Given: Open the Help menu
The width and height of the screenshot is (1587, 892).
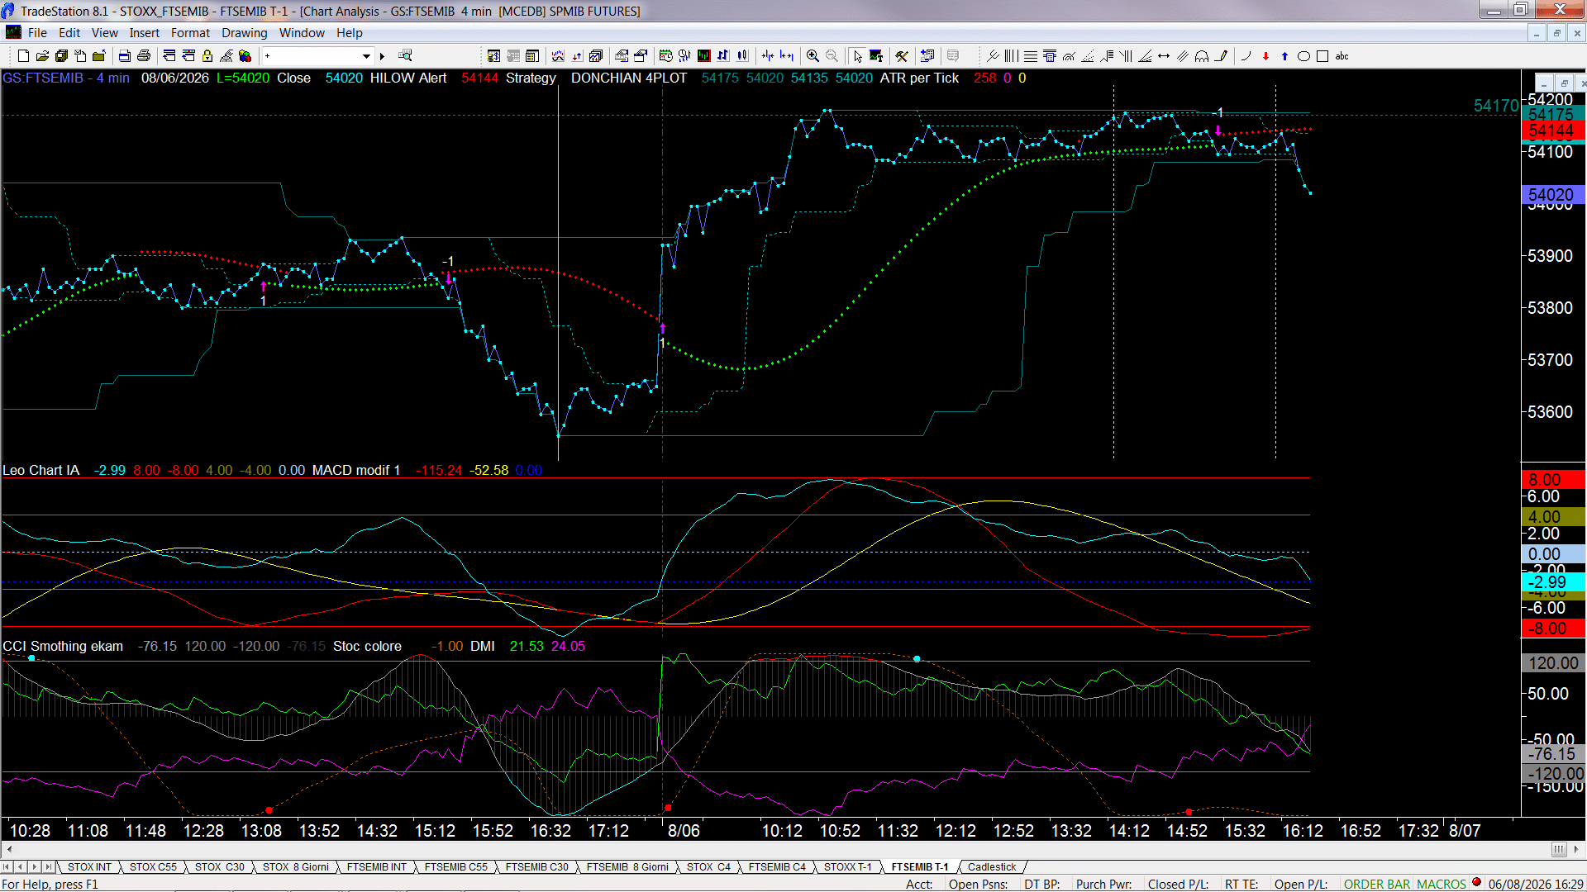Looking at the screenshot, I should click(349, 33).
